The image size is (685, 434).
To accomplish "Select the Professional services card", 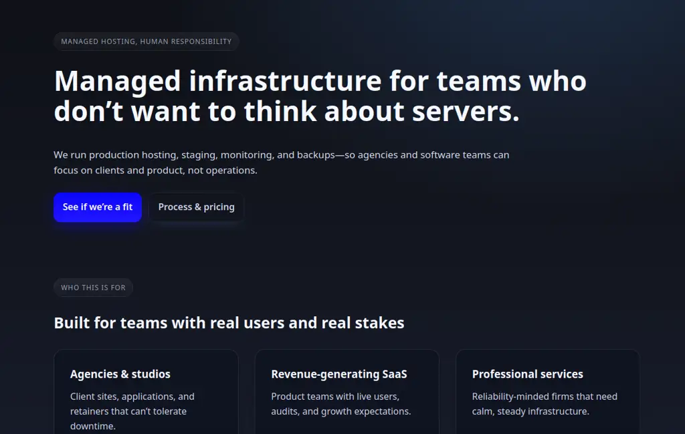I will point(548,391).
